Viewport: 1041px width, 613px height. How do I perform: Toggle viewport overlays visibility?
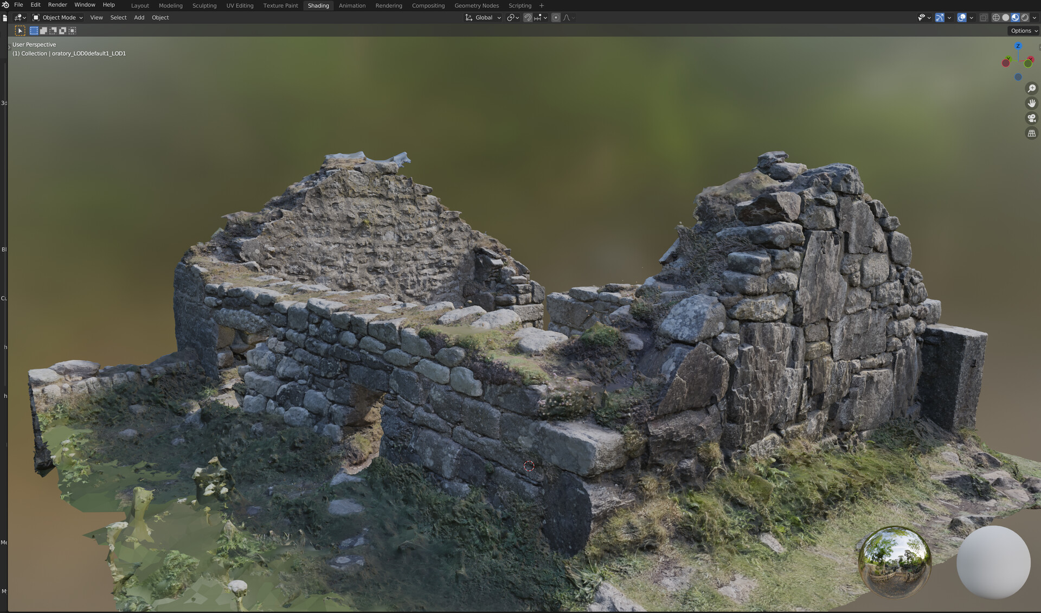961,17
